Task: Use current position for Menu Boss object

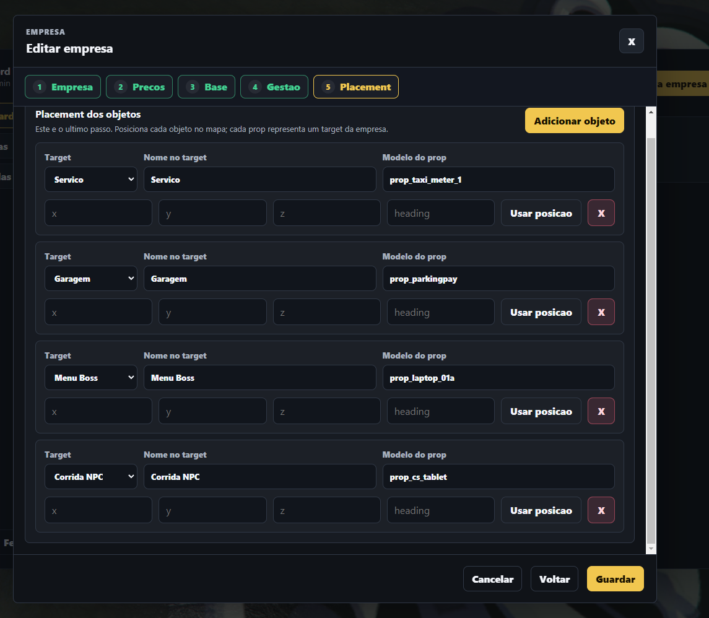Action: tap(541, 411)
